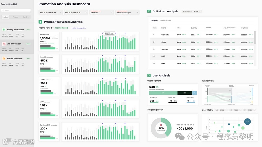The width and height of the screenshot is (262, 147).
Task: Open the Coupon Exclude Filter dropdown
Action: [x=127, y=12]
